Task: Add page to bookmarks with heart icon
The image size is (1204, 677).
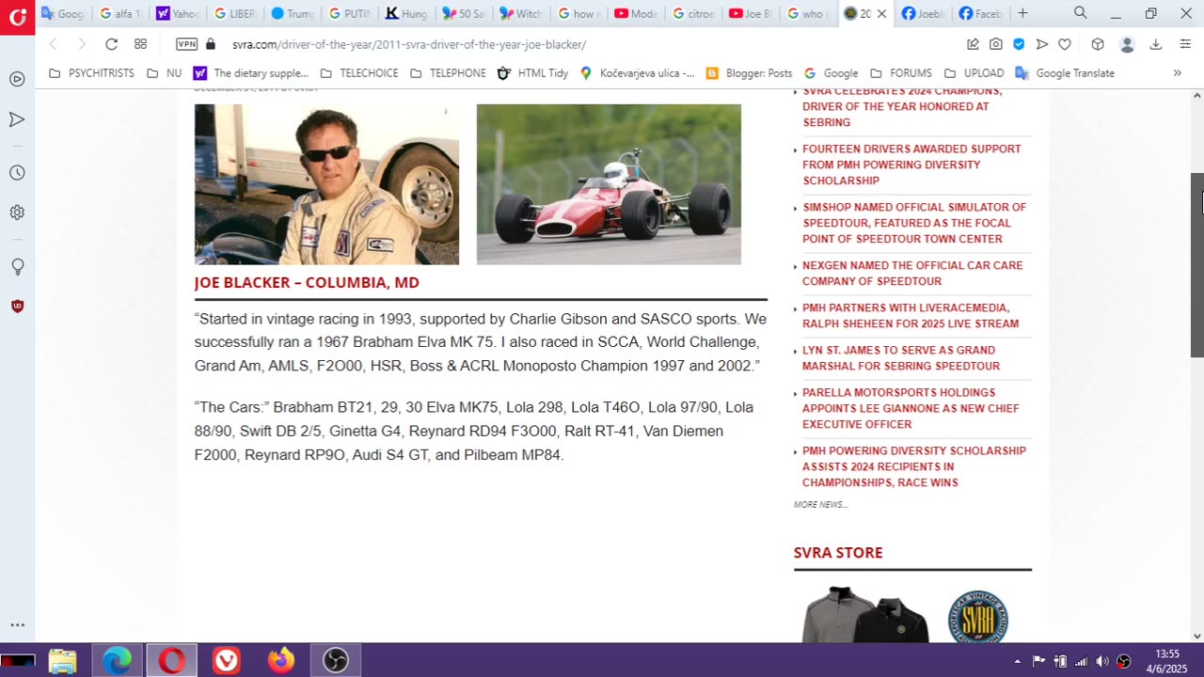Action: [x=1064, y=44]
